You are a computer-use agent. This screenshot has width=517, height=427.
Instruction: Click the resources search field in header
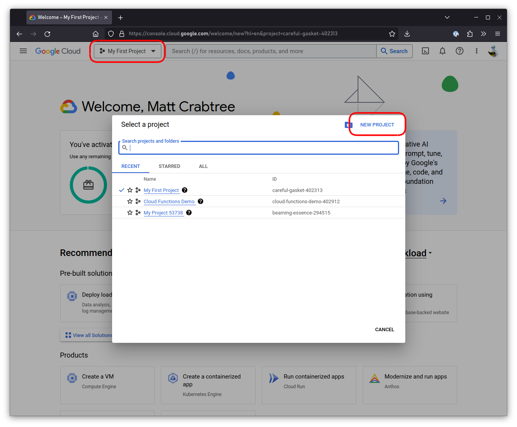click(x=271, y=51)
